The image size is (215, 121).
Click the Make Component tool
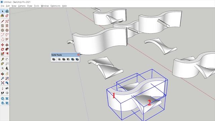[x=7, y=11]
